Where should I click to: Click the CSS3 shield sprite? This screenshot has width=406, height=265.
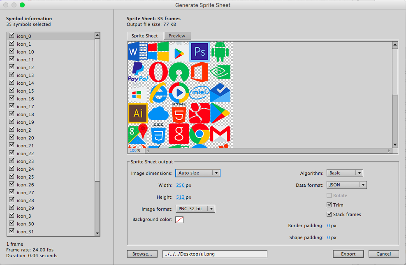click(x=158, y=134)
